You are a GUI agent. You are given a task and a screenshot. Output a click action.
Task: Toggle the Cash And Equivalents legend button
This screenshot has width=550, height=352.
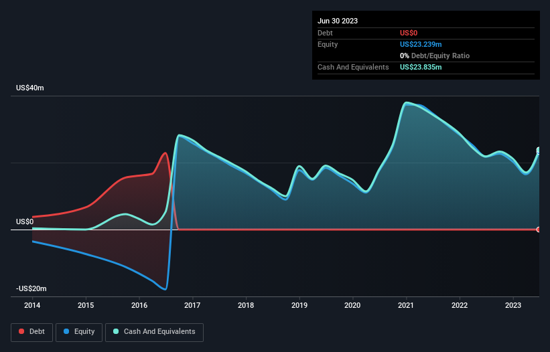[154, 332]
